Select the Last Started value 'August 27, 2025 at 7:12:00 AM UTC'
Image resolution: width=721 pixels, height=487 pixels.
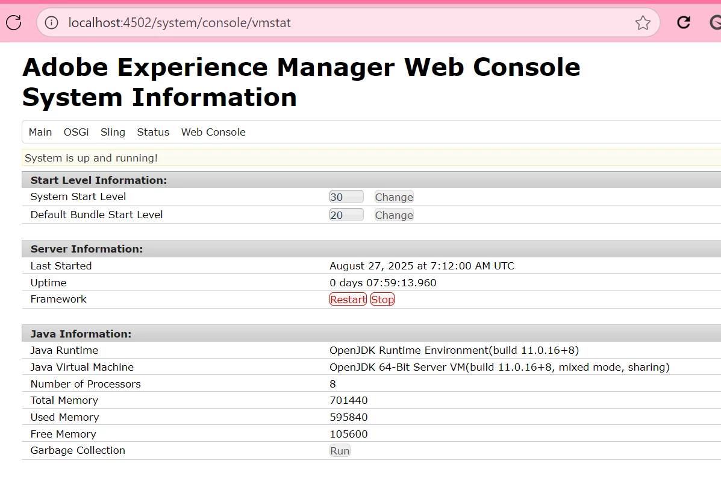click(x=422, y=266)
